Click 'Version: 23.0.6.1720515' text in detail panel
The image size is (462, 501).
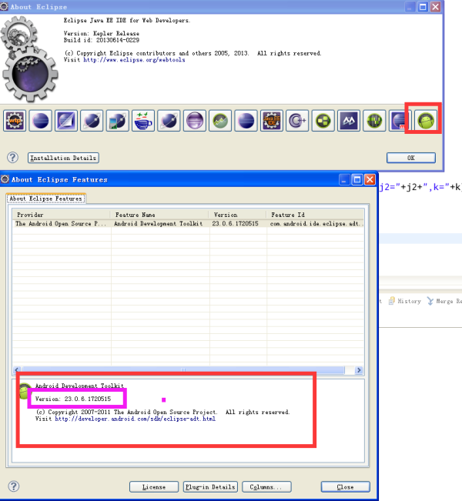(73, 399)
